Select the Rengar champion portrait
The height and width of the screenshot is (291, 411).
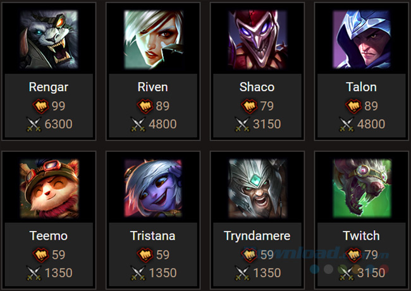pos(49,39)
